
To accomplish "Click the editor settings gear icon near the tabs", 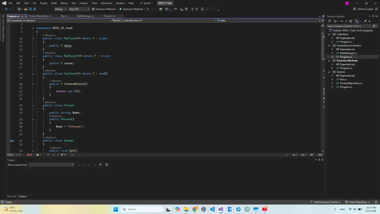I will coord(323,16).
